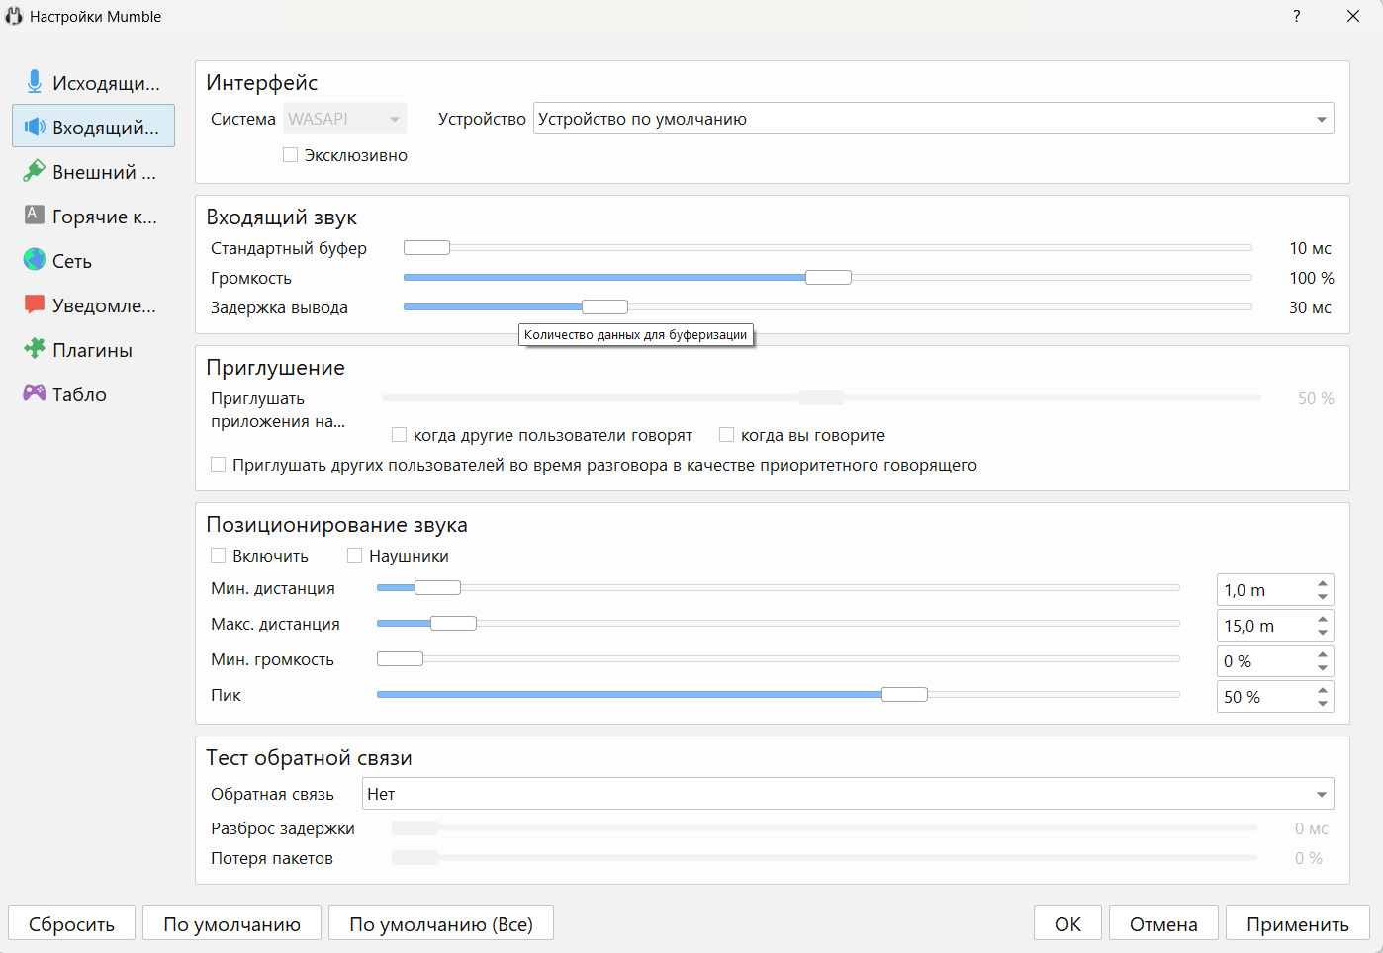Click the Стандартный буфер slider handle
1383x953 pixels.
click(x=426, y=247)
